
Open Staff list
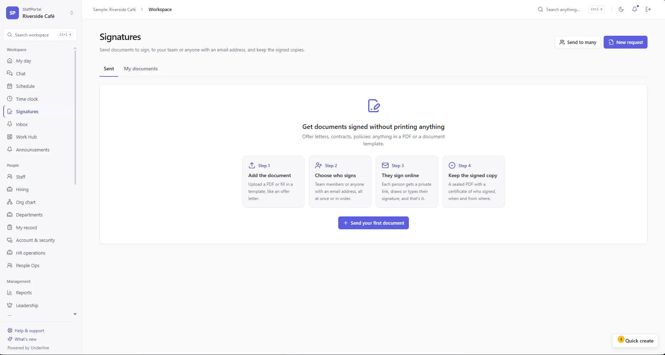click(x=39, y=177)
